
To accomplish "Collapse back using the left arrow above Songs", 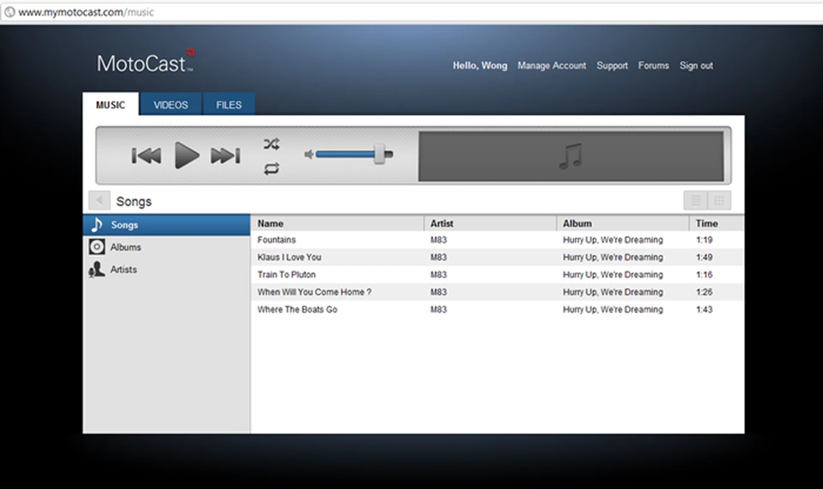I will (99, 200).
